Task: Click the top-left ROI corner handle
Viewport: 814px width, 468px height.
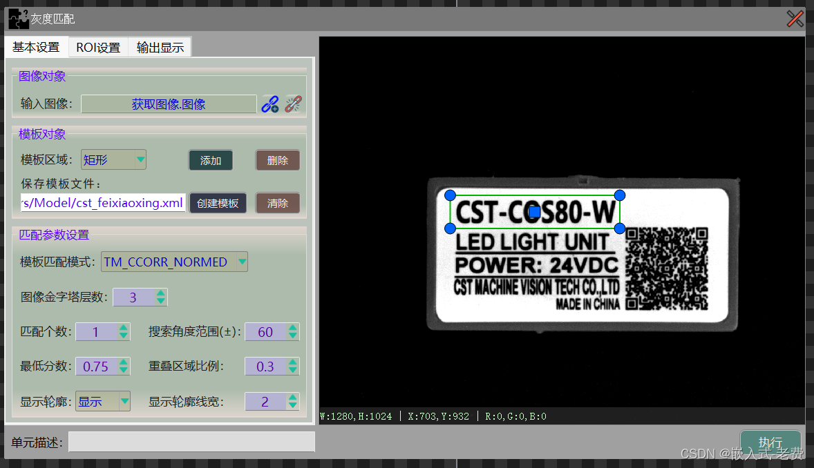Action: click(x=450, y=195)
